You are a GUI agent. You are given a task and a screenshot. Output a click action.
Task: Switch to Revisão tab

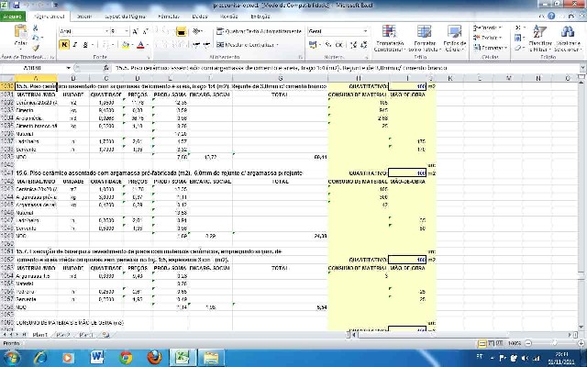point(228,17)
